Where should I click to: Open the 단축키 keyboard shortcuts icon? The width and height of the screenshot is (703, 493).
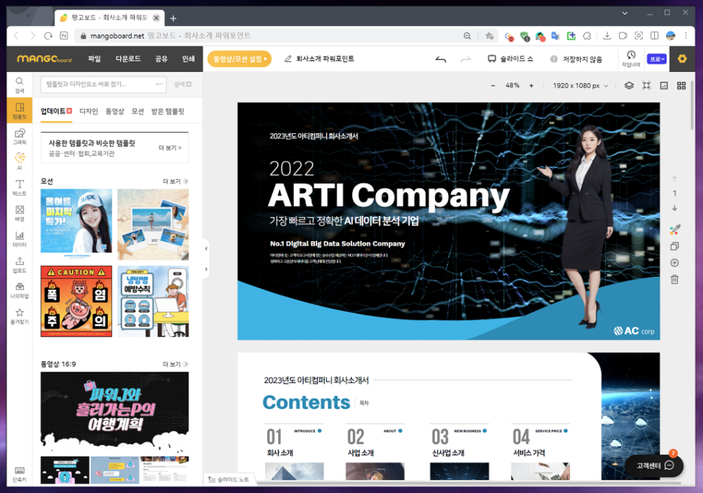[x=19, y=474]
